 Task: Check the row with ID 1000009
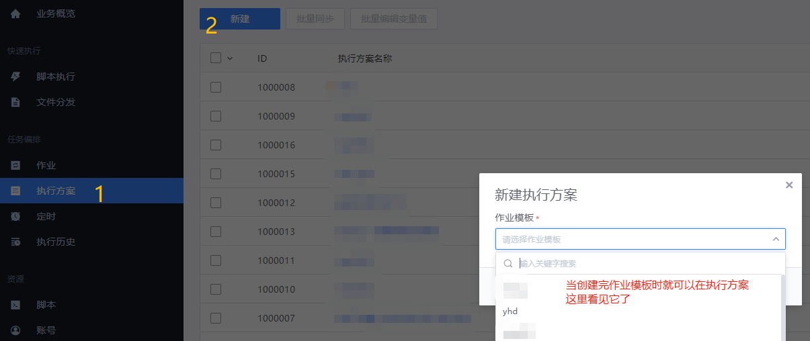coord(216,115)
